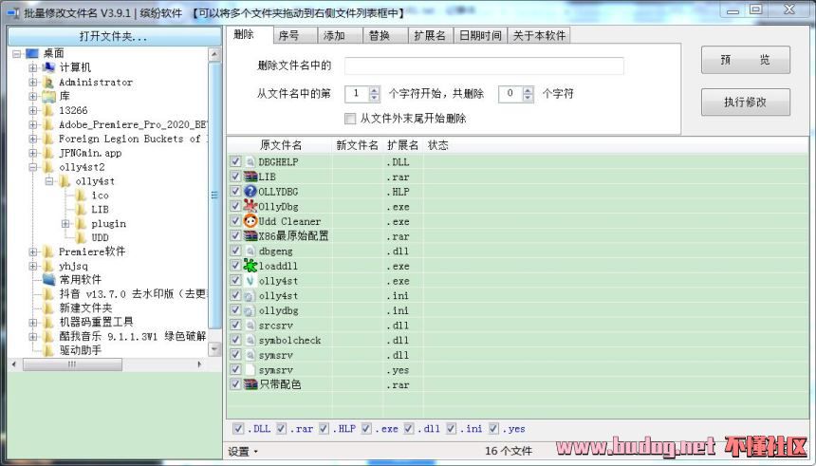Image resolution: width=816 pixels, height=466 pixels.
Task: Expand the yhjsq folder node
Action: 33,266
